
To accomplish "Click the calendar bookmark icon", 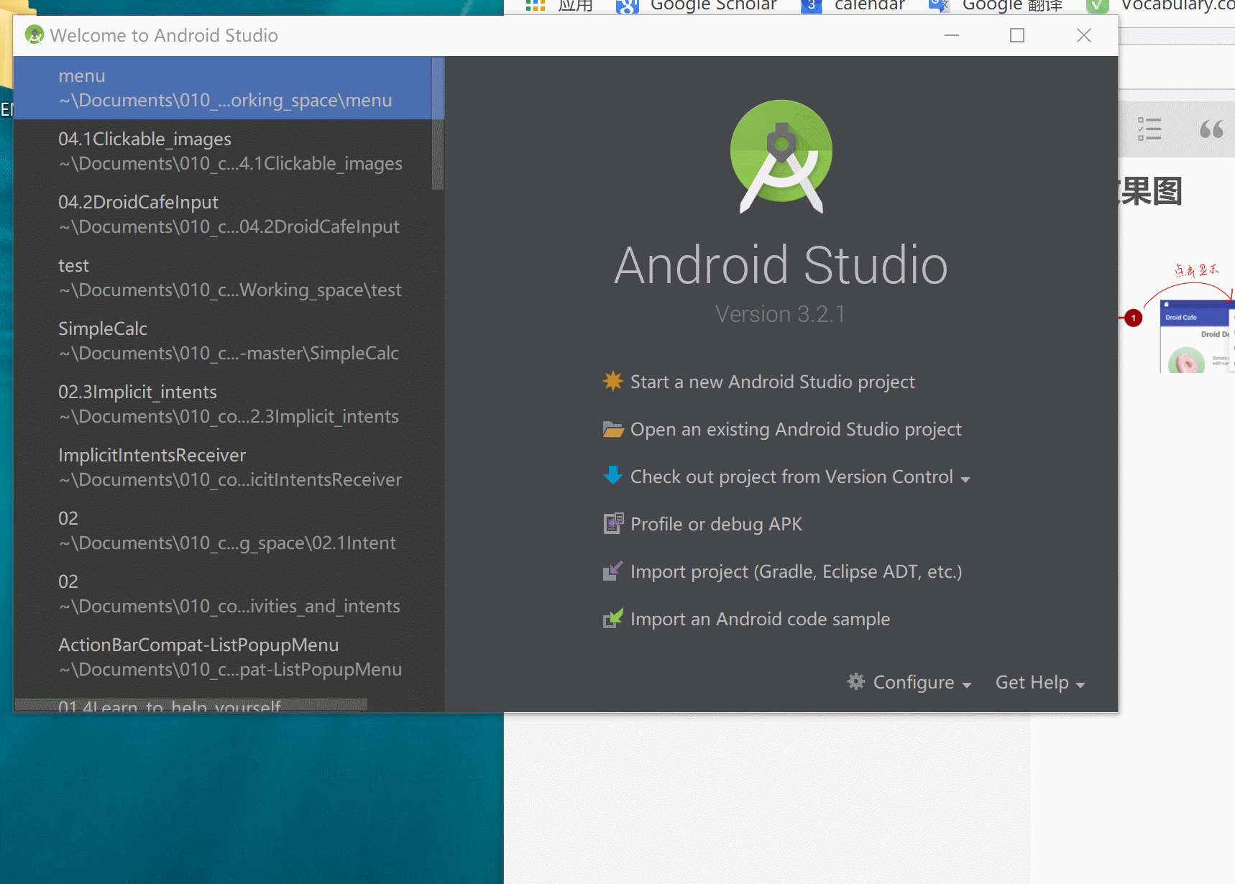I will (x=811, y=6).
